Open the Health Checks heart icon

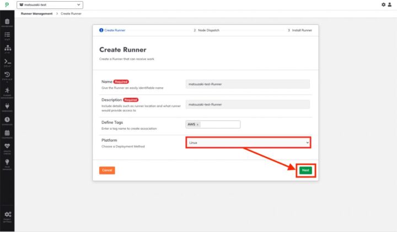tap(7, 147)
